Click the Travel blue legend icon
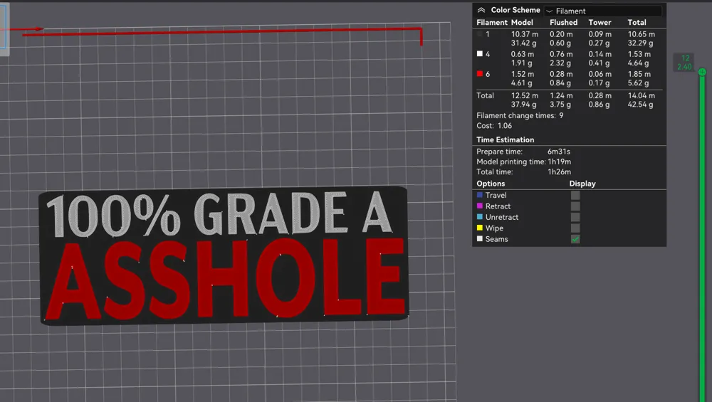Viewport: 712px width, 402px height. [x=479, y=195]
